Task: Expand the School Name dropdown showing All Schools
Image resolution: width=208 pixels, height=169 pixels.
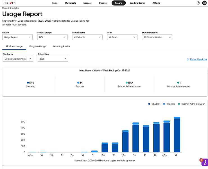Action: (x=87, y=37)
